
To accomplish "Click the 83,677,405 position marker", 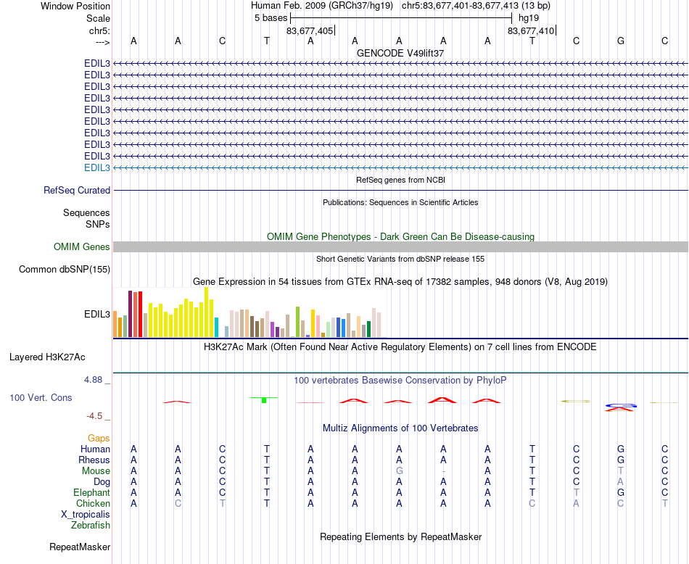I will click(310, 30).
